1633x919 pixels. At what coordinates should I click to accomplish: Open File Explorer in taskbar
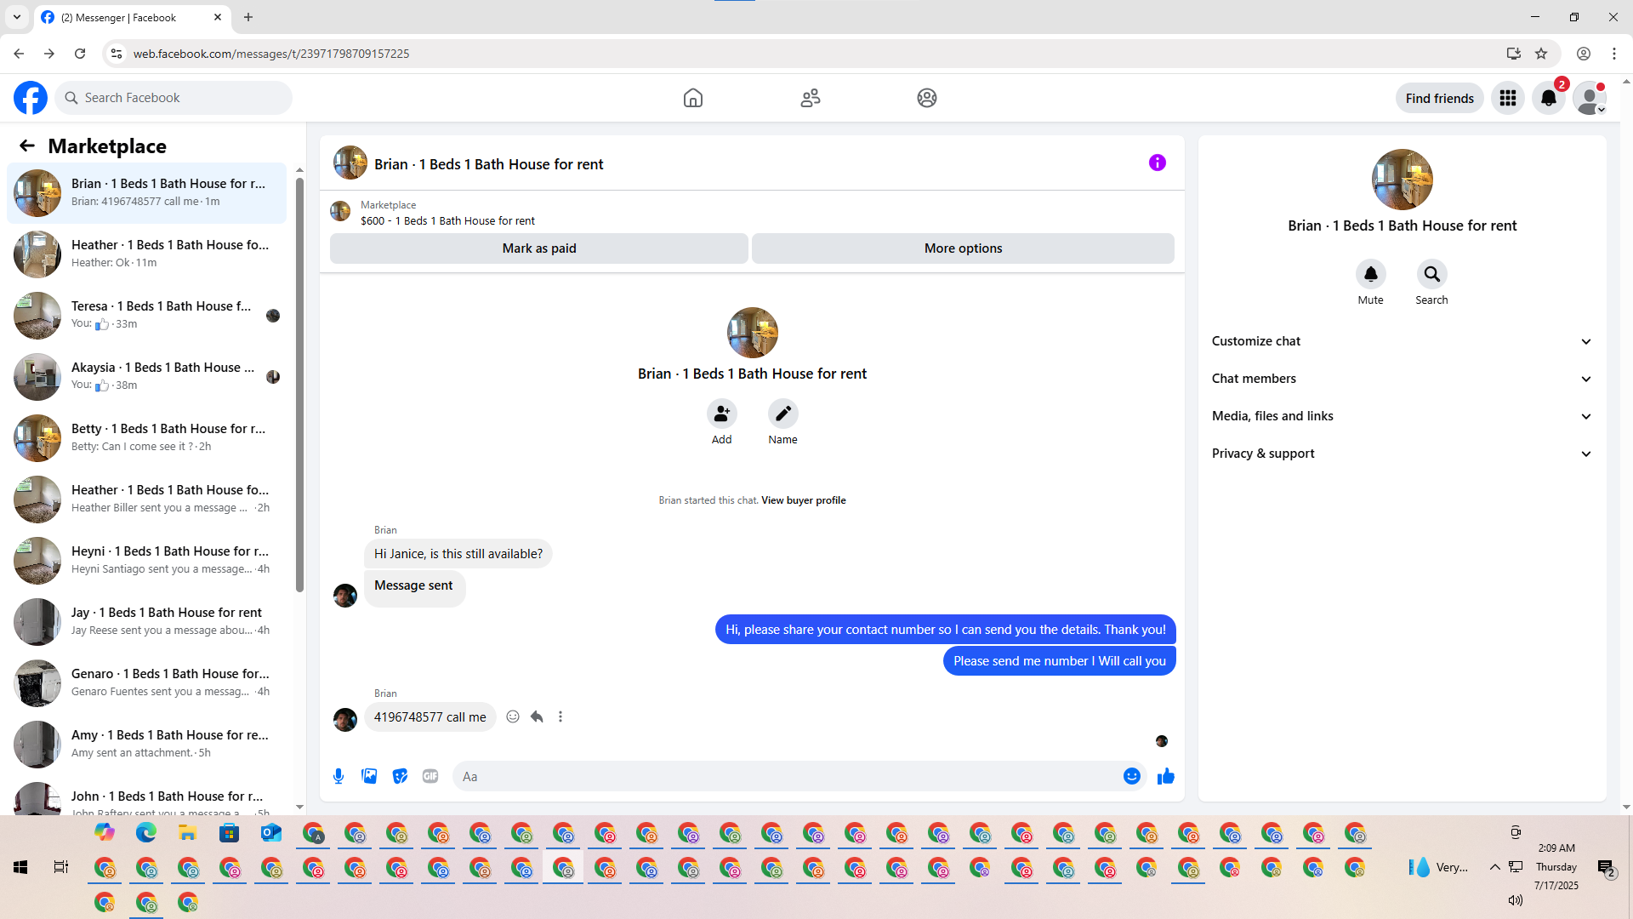pos(188,832)
